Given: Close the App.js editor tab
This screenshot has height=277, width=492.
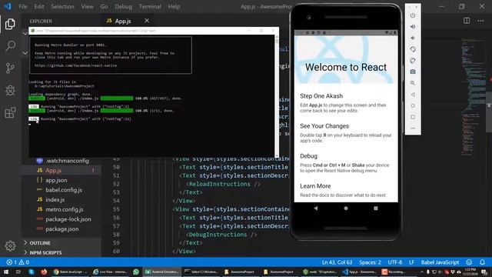Looking at the screenshot, I should (147, 21).
